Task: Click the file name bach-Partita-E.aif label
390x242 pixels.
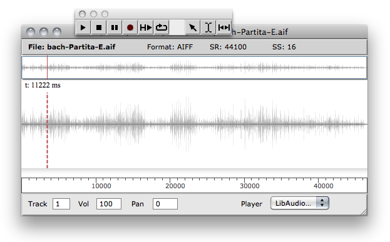Action: [71, 47]
